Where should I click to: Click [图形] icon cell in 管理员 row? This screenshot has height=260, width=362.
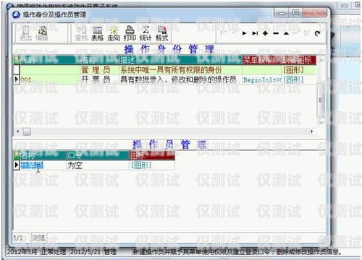coord(299,70)
